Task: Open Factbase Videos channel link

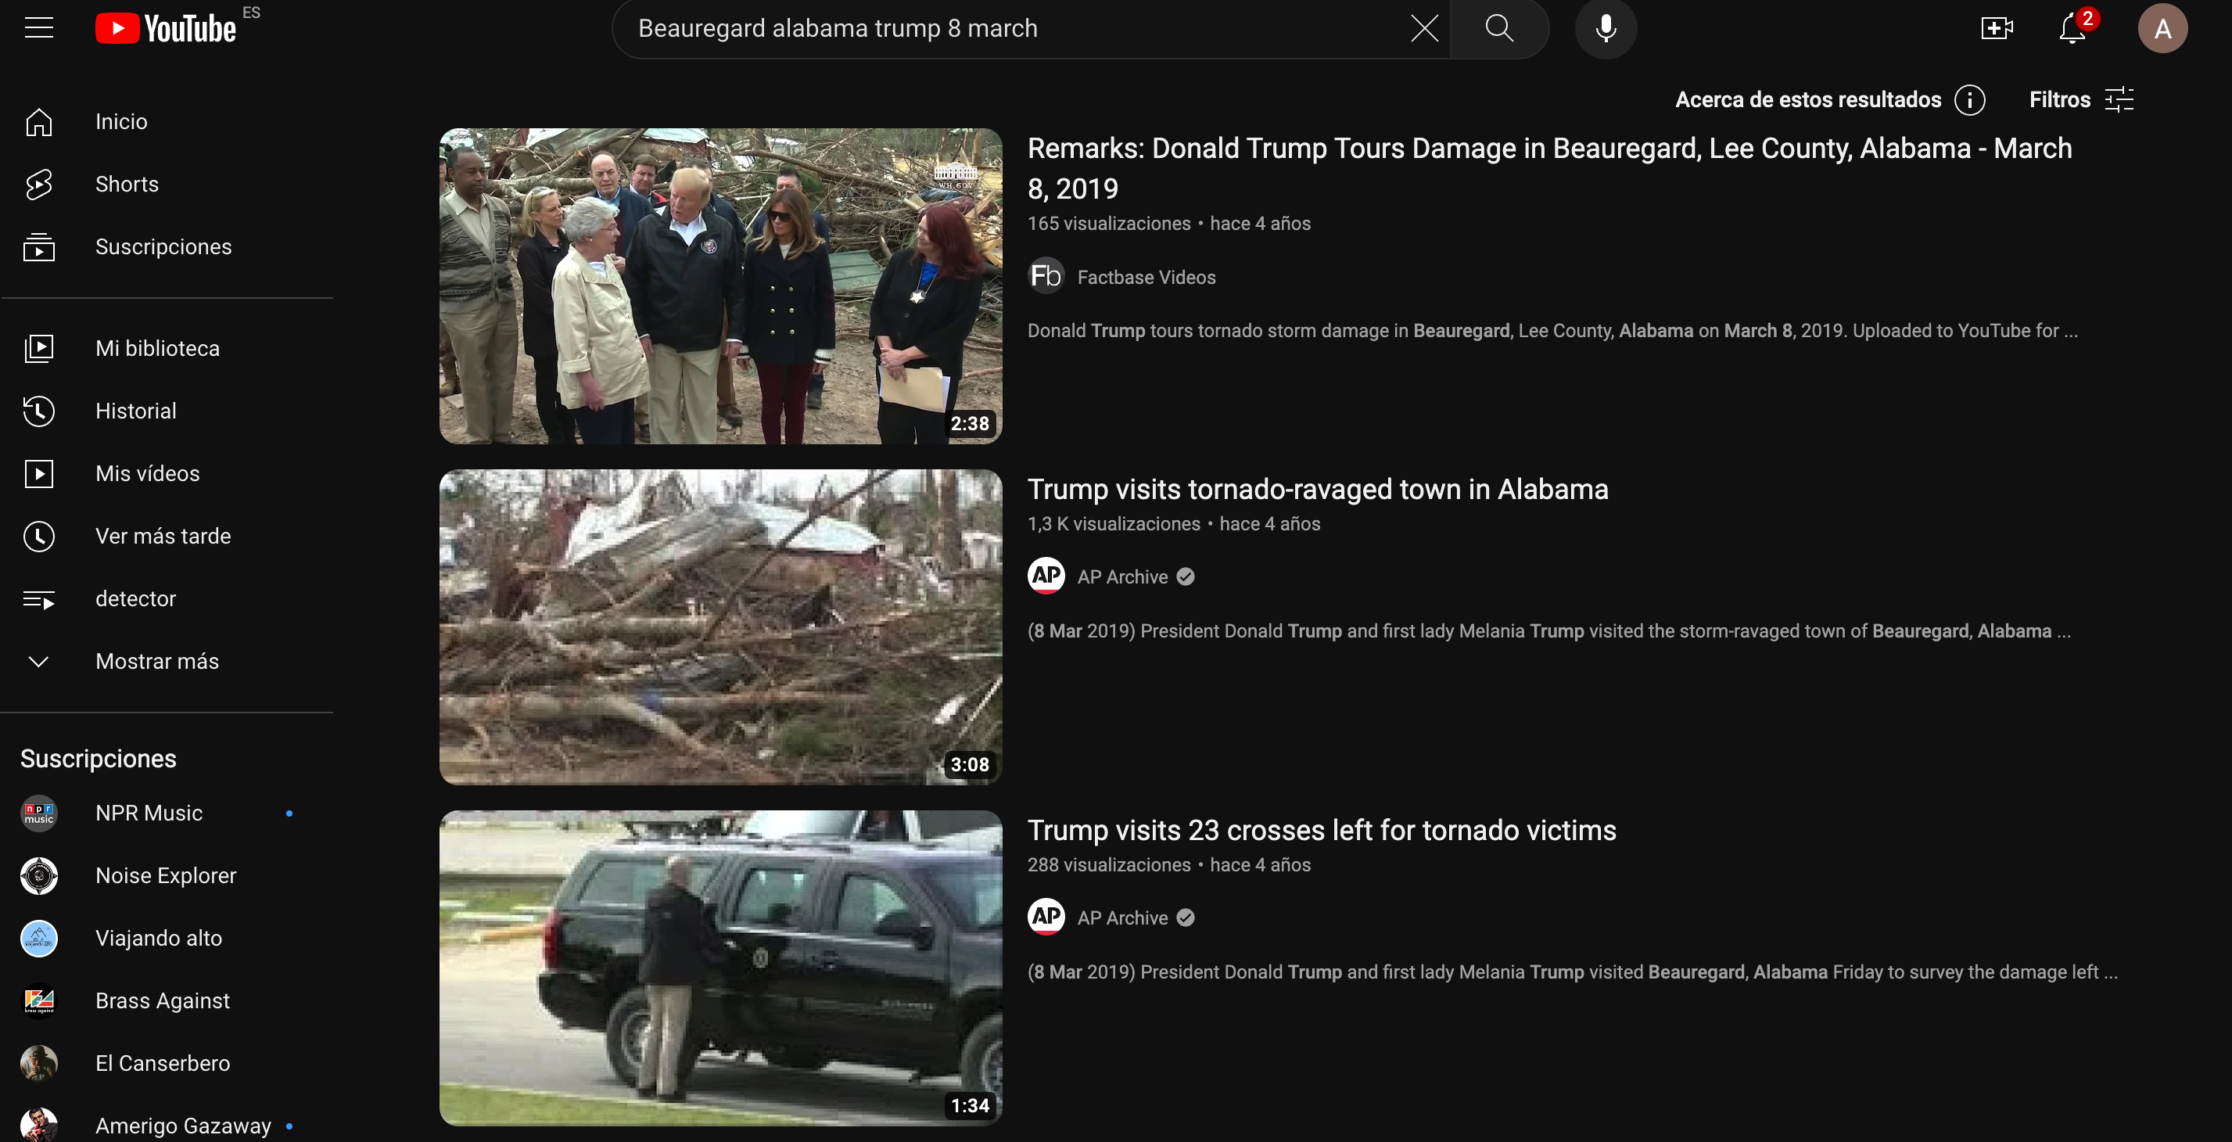Action: (1146, 277)
